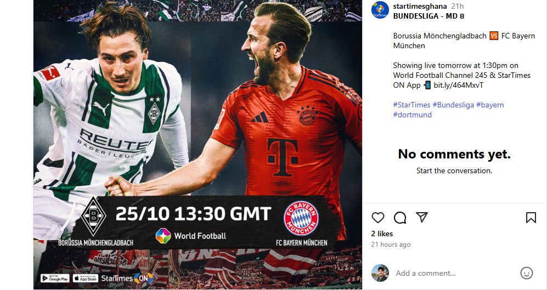
Task: Click the StarTimes ON logo on poster
Action: 127,278
